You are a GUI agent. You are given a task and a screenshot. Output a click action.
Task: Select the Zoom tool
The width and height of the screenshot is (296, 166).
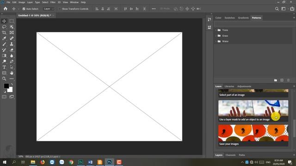tap(4, 79)
